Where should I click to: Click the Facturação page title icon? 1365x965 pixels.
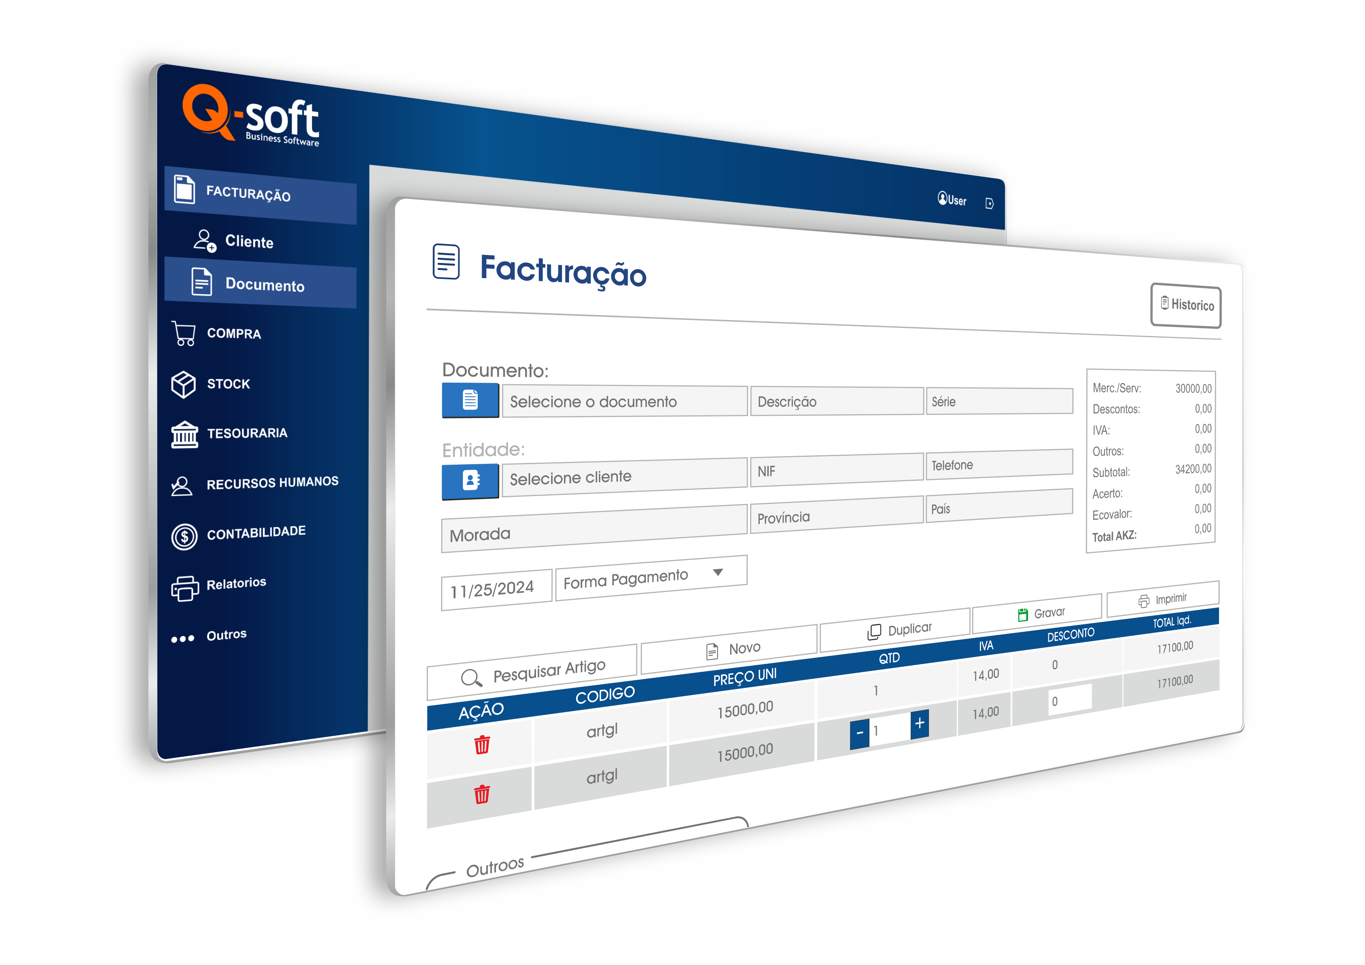[x=446, y=261]
